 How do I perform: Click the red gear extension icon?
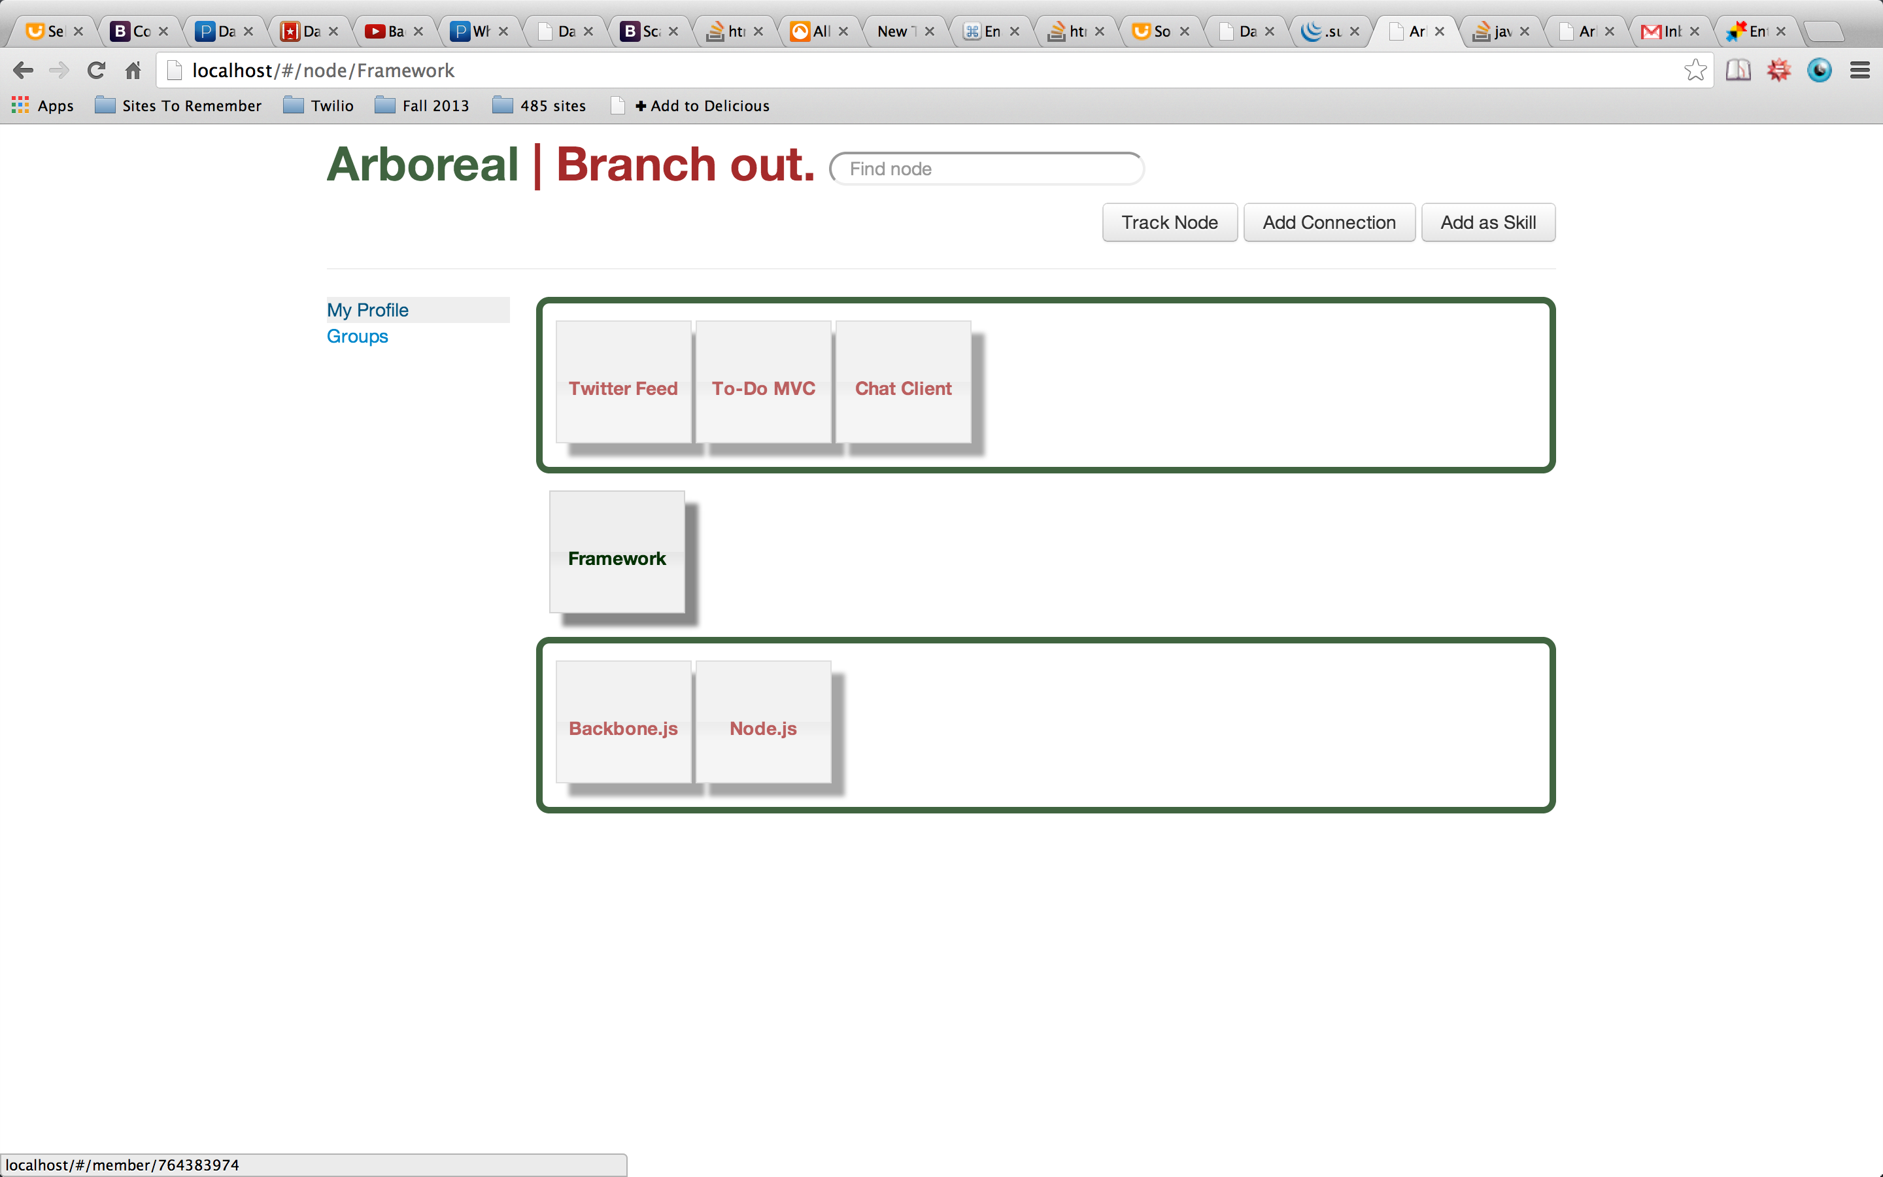(x=1779, y=71)
